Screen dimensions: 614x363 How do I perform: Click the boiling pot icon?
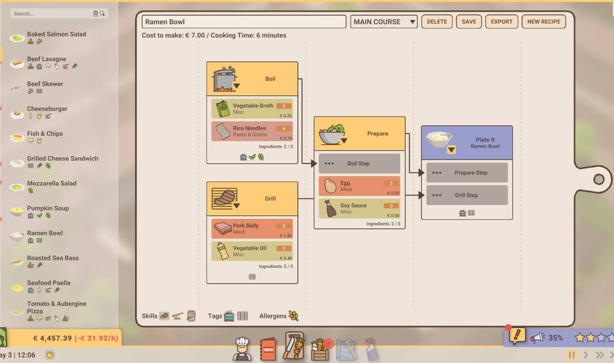(224, 79)
